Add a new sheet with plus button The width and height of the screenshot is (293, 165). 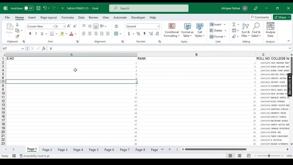(169, 149)
